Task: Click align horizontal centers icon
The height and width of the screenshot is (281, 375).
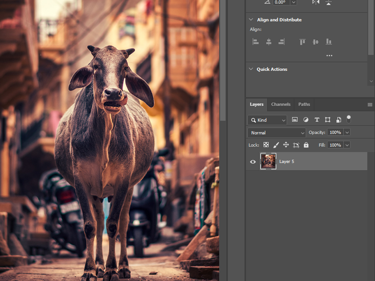Action: (x=269, y=42)
